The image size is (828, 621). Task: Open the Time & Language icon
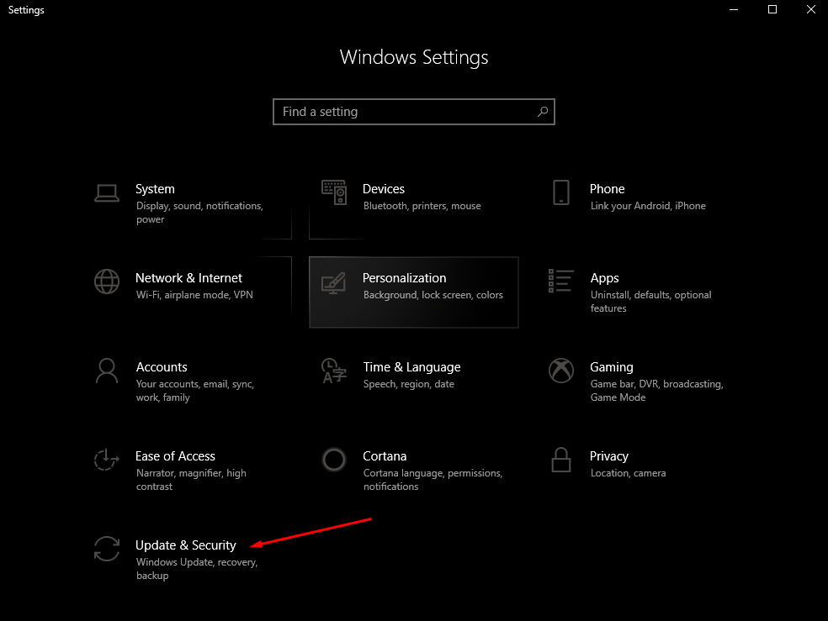[x=334, y=371]
